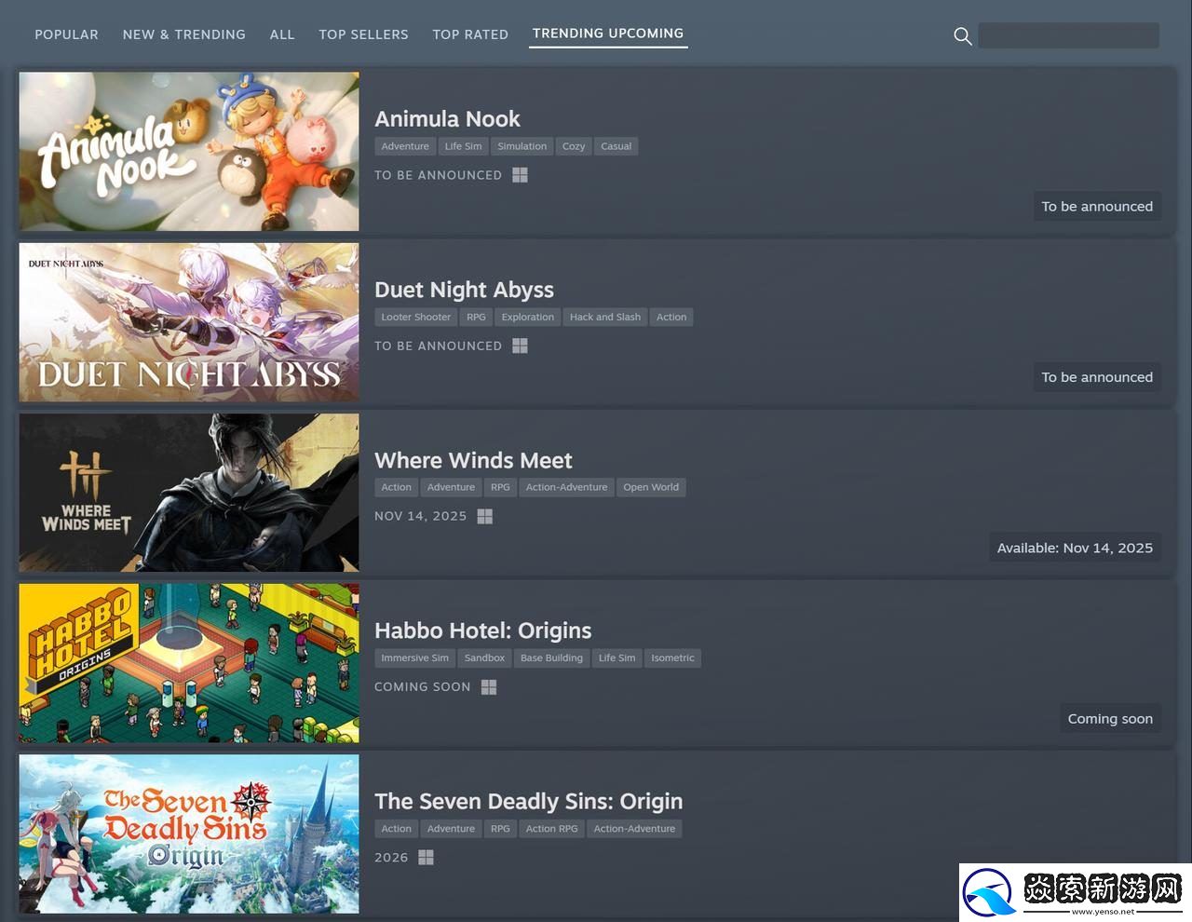Click the Where Winds Meet title
This screenshot has width=1192, height=922.
473,460
